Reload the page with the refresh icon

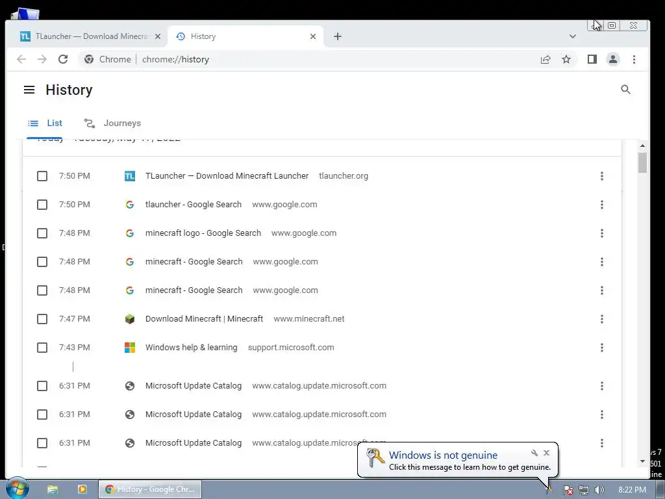click(63, 59)
